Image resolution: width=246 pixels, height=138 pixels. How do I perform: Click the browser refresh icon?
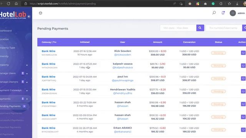point(8,3)
